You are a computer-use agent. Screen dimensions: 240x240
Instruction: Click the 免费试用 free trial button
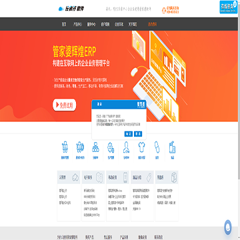coord(65,105)
